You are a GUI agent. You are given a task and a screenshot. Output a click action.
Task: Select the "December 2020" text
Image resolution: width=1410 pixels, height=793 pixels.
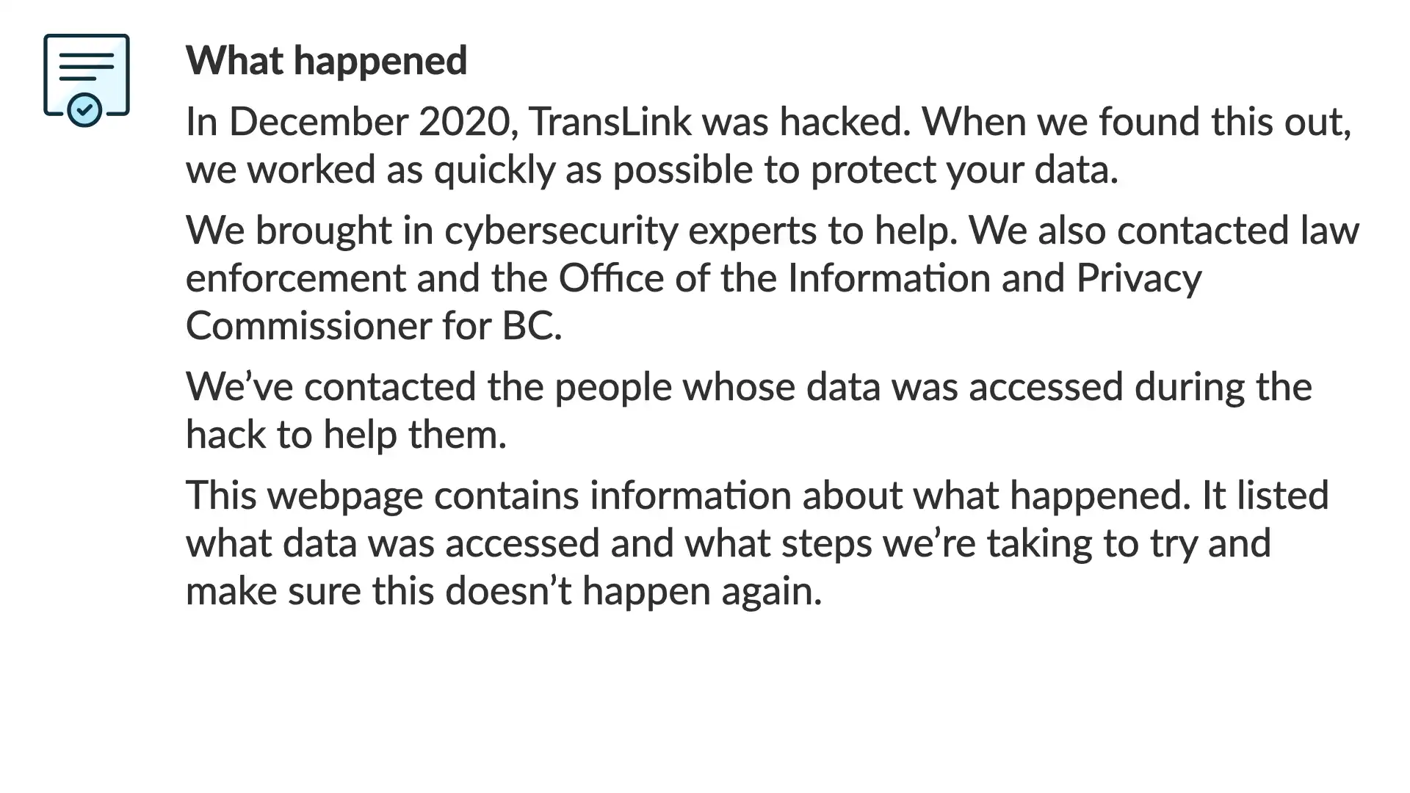369,121
